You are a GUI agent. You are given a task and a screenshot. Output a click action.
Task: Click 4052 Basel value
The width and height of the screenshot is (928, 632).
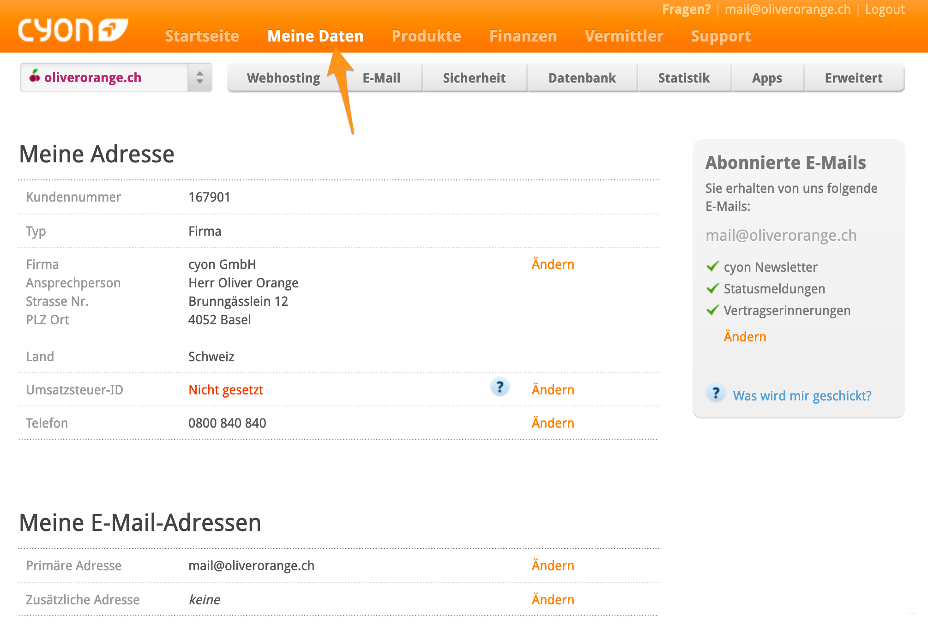coord(220,320)
